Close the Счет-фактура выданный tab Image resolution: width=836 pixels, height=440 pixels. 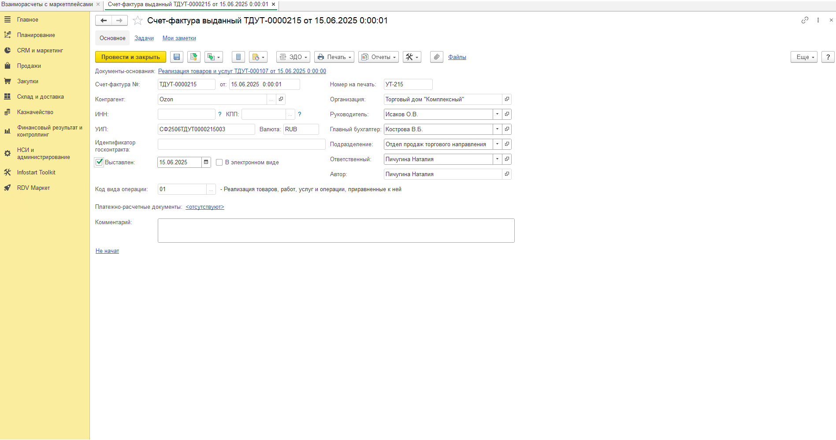pos(273,4)
